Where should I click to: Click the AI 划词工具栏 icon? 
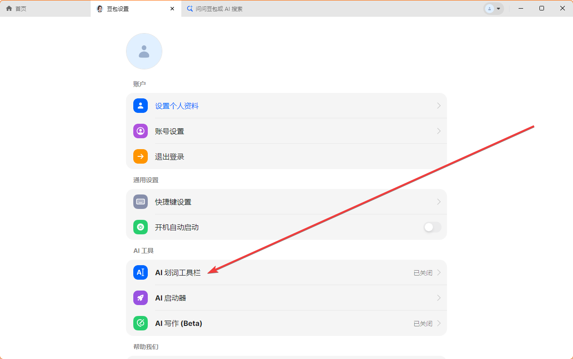click(x=141, y=272)
